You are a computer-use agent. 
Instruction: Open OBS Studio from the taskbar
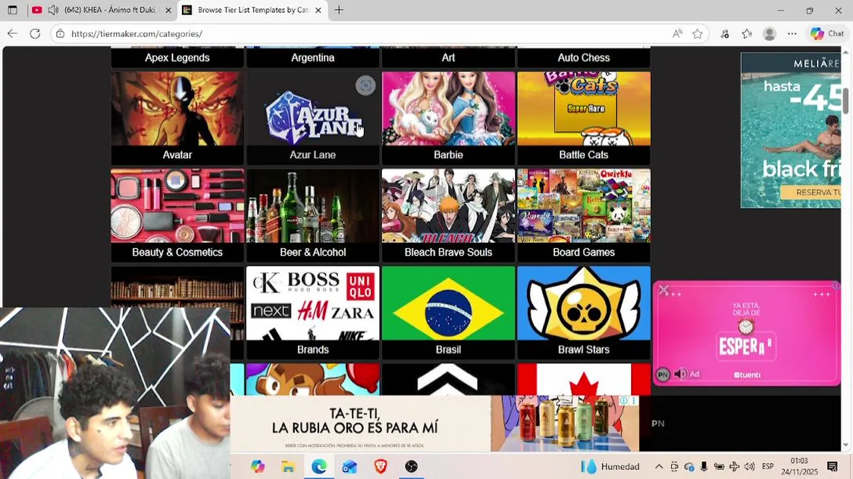click(411, 466)
